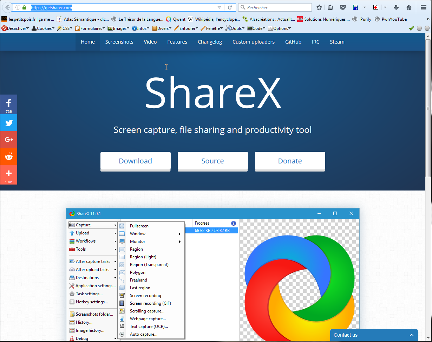Screen dimensions: 432x342
Task: Expand the Cookies dropdown in developer toolbar
Action: (43, 28)
